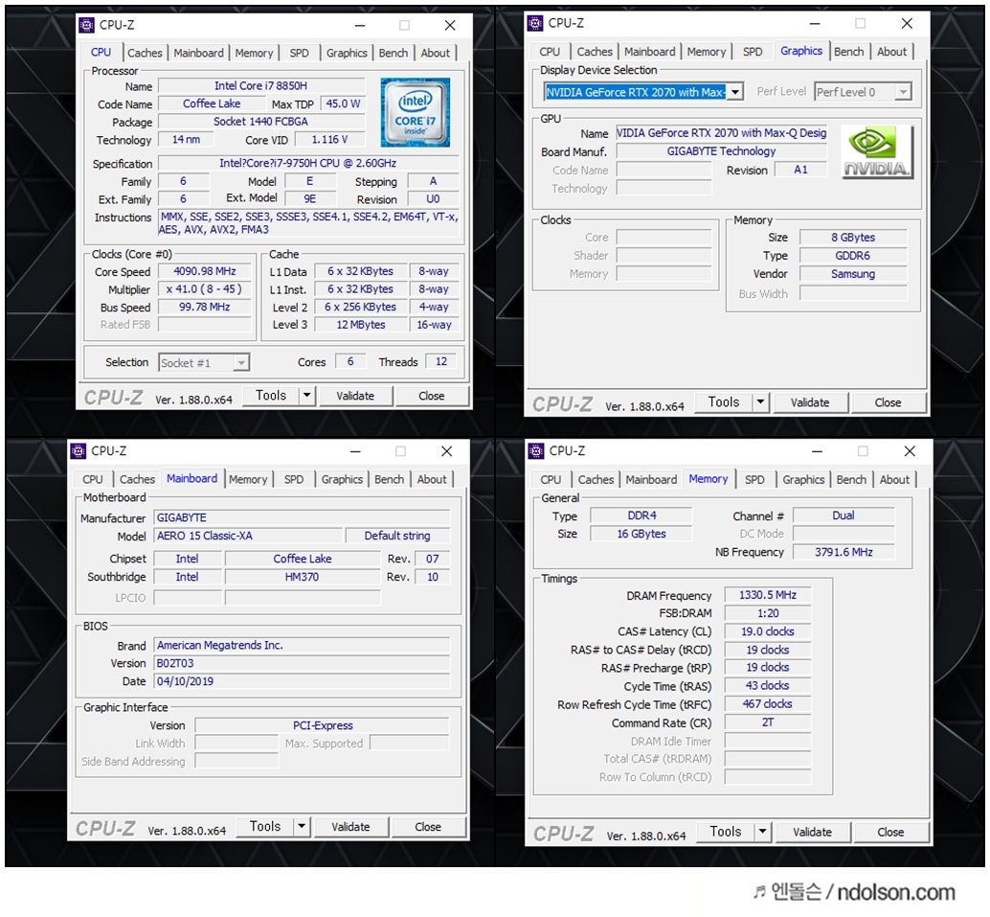Expand the Socket #1 selection dropdown
990x917 pixels.
tap(241, 363)
